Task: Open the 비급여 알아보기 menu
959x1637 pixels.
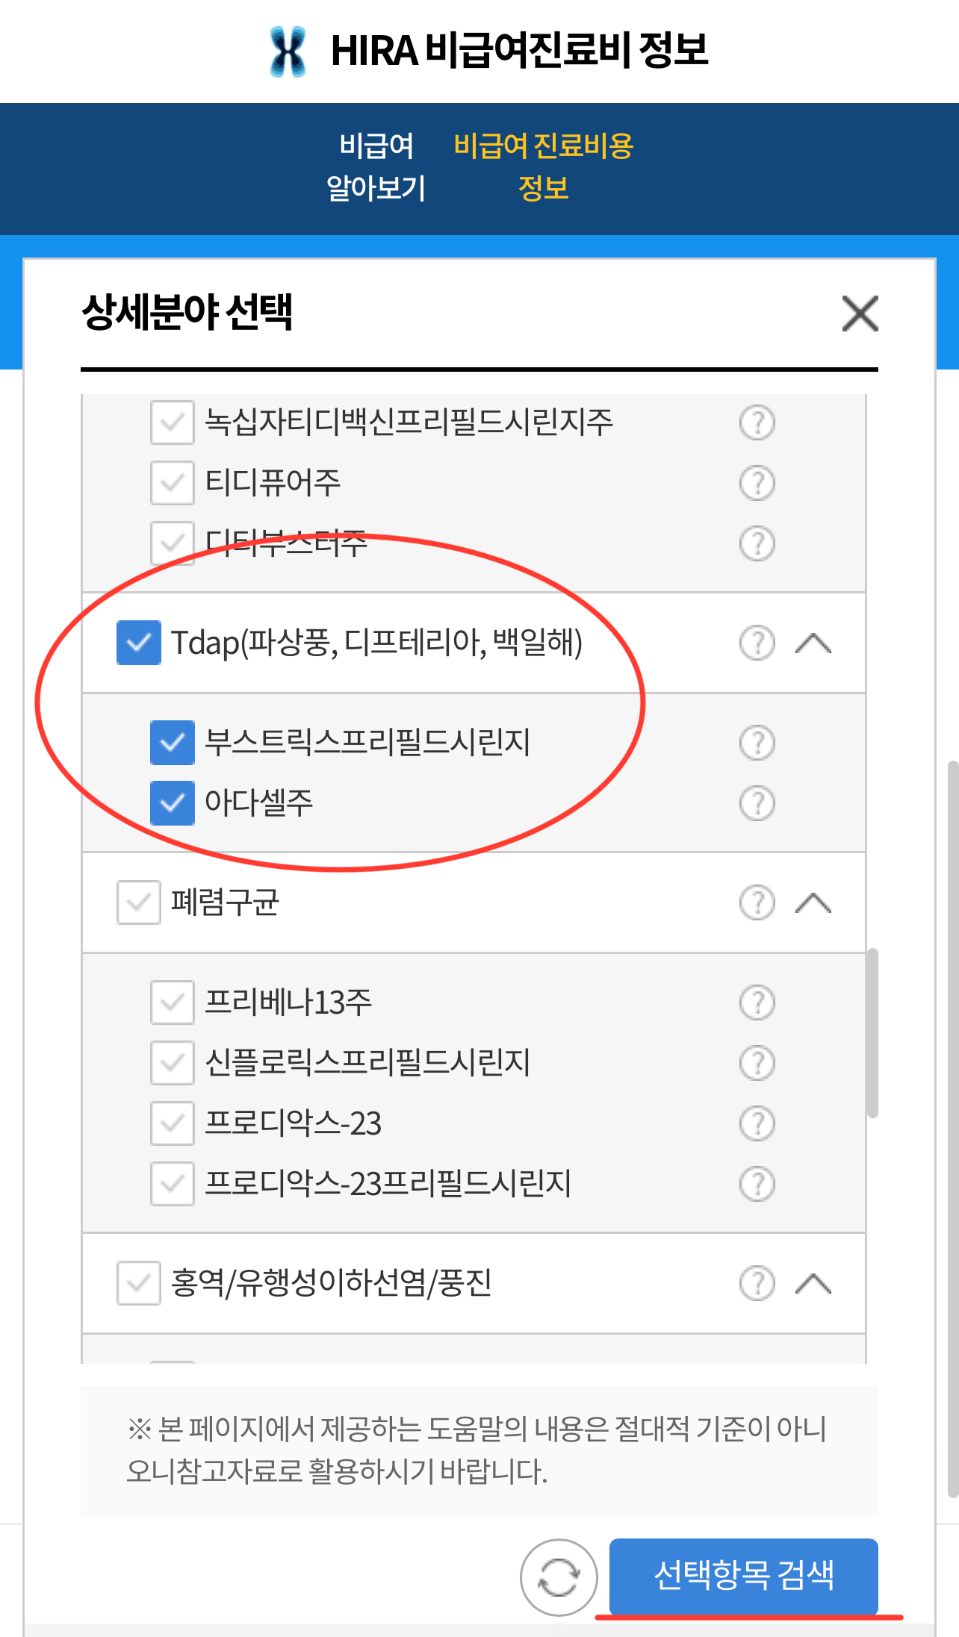Action: pyautogui.click(x=376, y=166)
